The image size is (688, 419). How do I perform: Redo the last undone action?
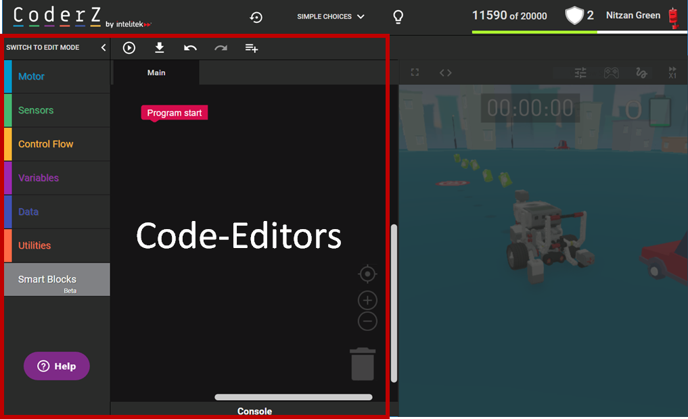click(221, 48)
